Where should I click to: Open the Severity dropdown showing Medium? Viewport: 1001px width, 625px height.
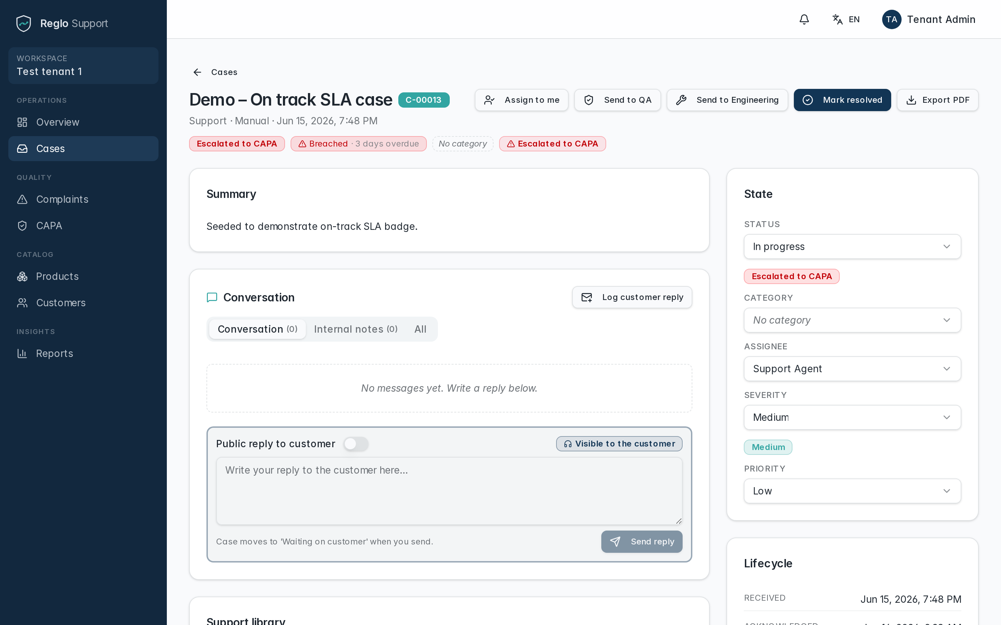coord(852,417)
